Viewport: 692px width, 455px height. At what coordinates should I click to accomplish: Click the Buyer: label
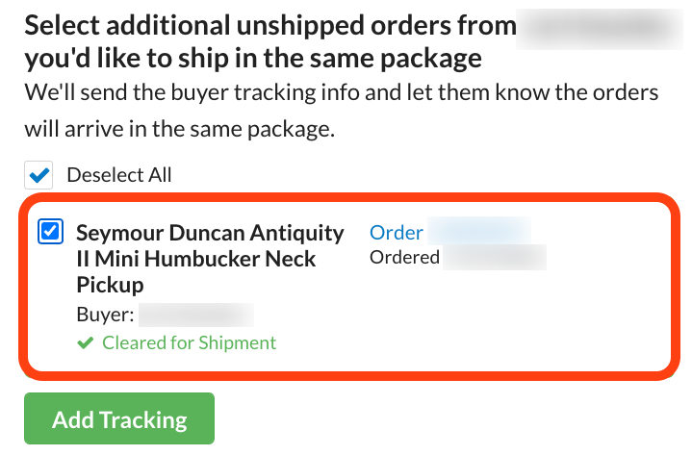[104, 315]
